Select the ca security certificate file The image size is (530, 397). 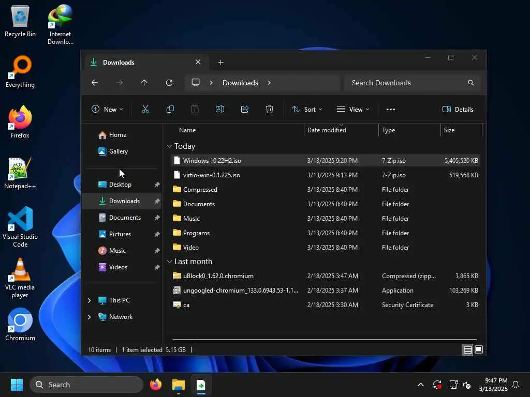click(x=325, y=305)
